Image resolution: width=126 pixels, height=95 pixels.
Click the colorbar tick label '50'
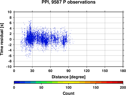click(x=41, y=87)
